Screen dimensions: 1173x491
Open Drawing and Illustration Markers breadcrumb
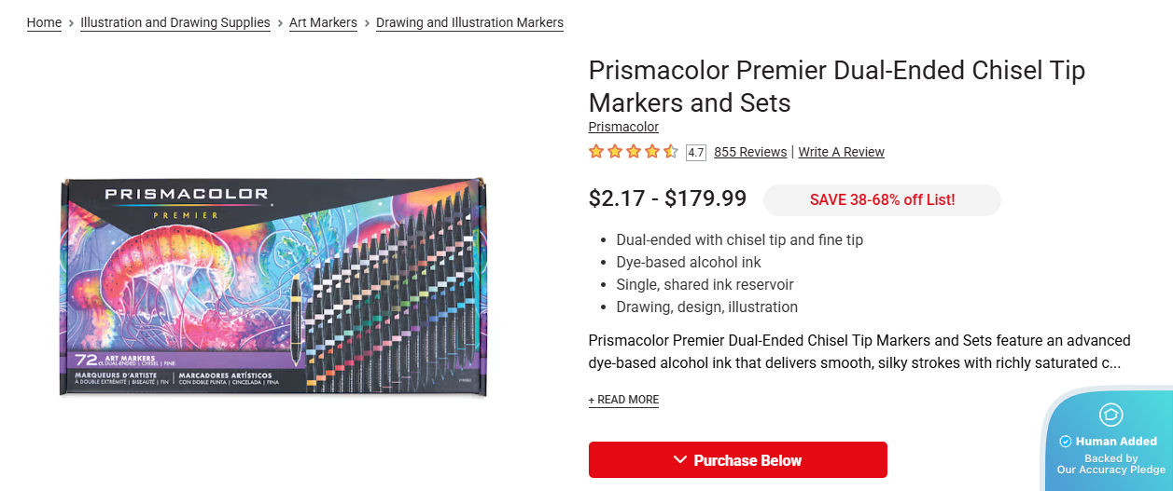tap(469, 22)
